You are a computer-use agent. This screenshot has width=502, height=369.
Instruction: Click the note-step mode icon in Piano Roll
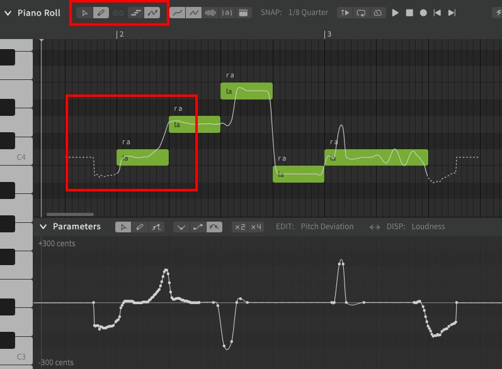tap(135, 13)
